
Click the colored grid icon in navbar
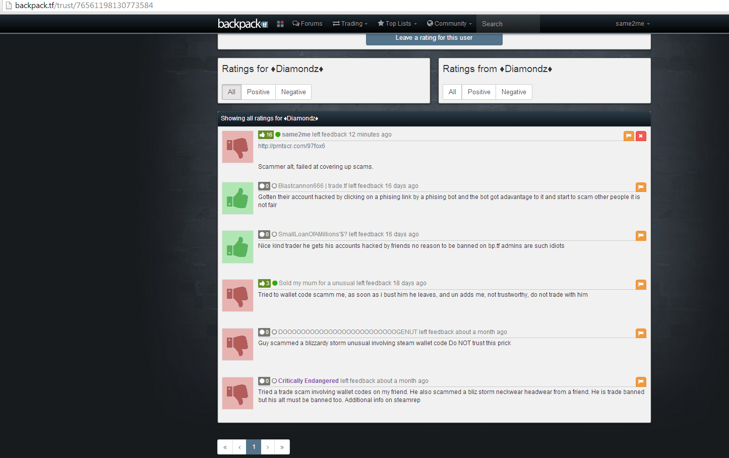(280, 24)
